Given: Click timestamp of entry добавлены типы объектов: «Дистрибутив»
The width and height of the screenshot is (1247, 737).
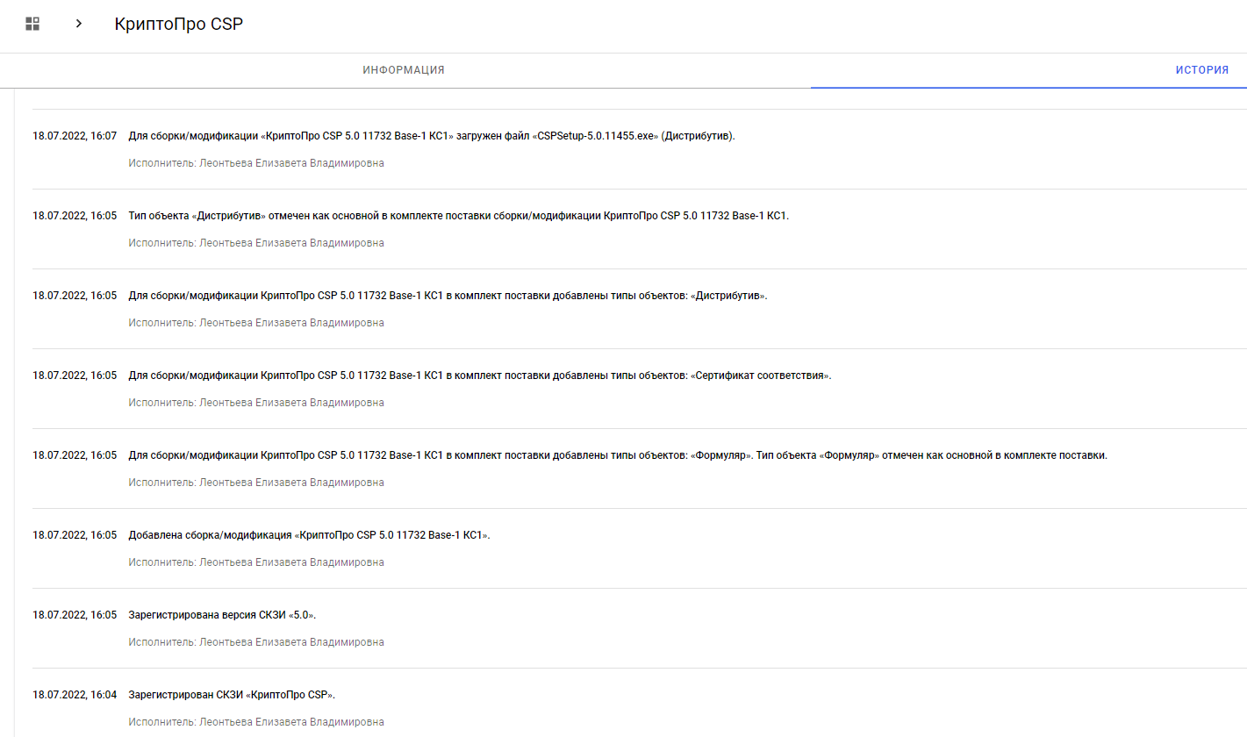Looking at the screenshot, I should (75, 296).
